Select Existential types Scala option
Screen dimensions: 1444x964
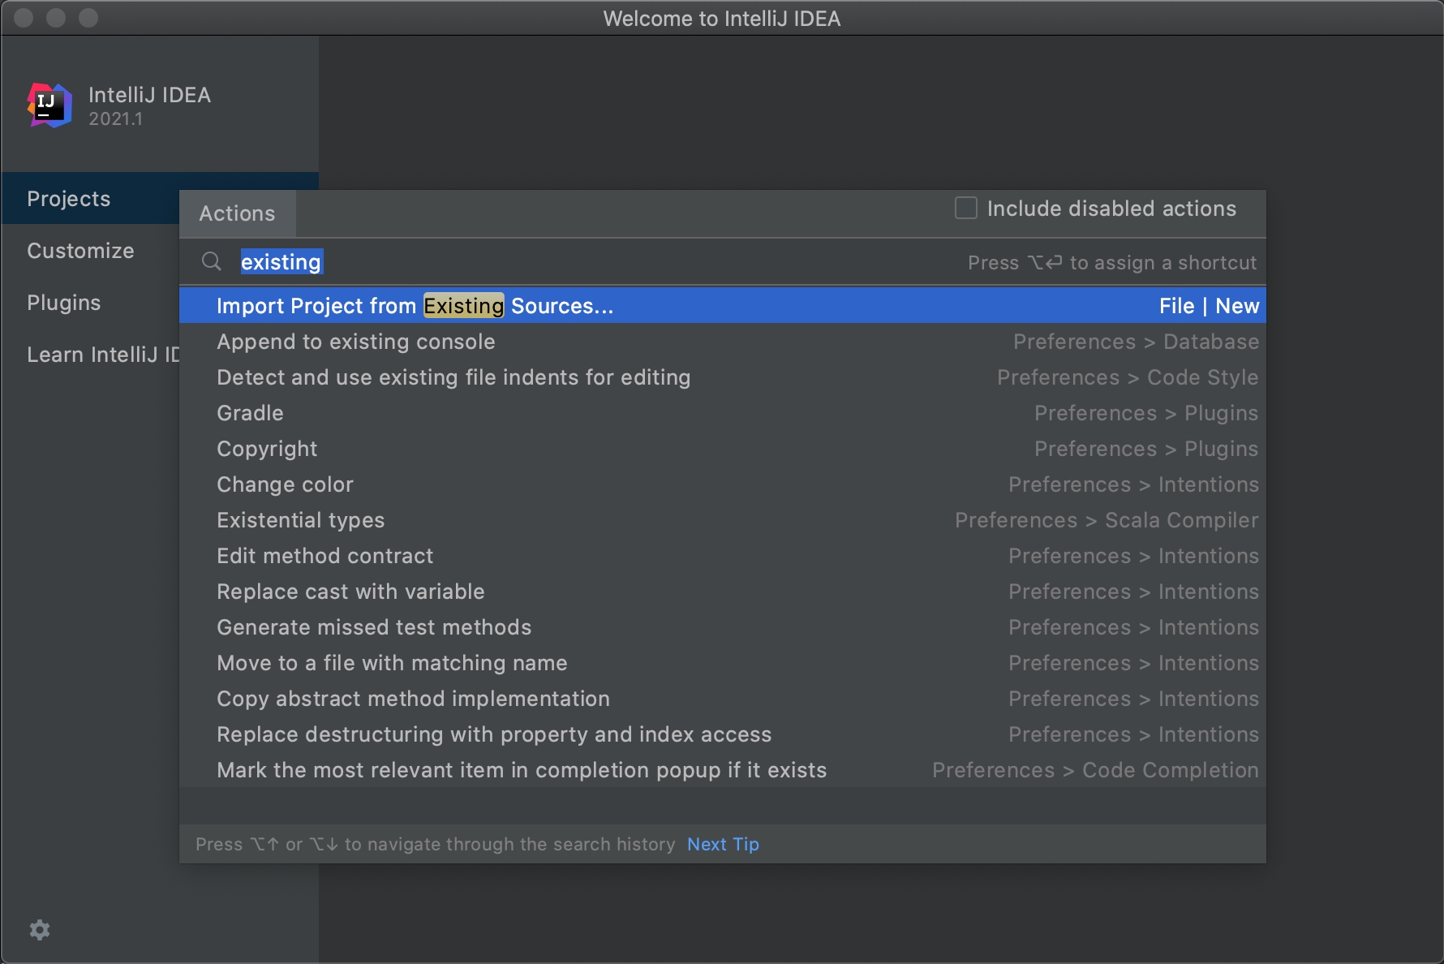point(300,520)
